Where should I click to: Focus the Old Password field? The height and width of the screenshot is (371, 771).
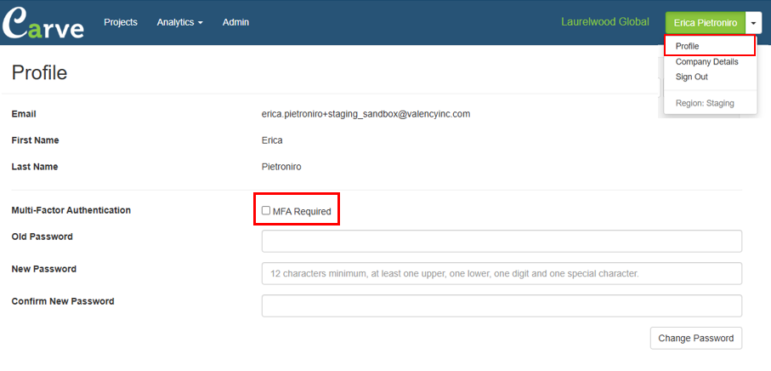(x=502, y=241)
